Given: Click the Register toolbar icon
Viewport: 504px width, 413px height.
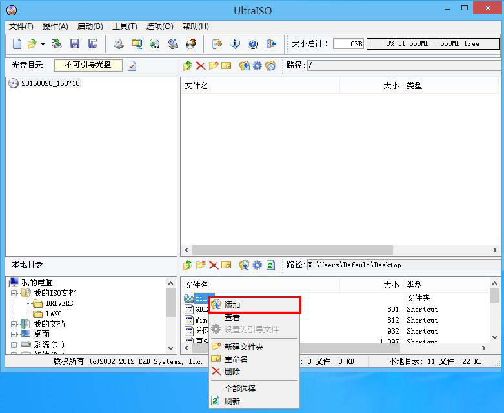Looking at the screenshot, I should click(x=217, y=44).
